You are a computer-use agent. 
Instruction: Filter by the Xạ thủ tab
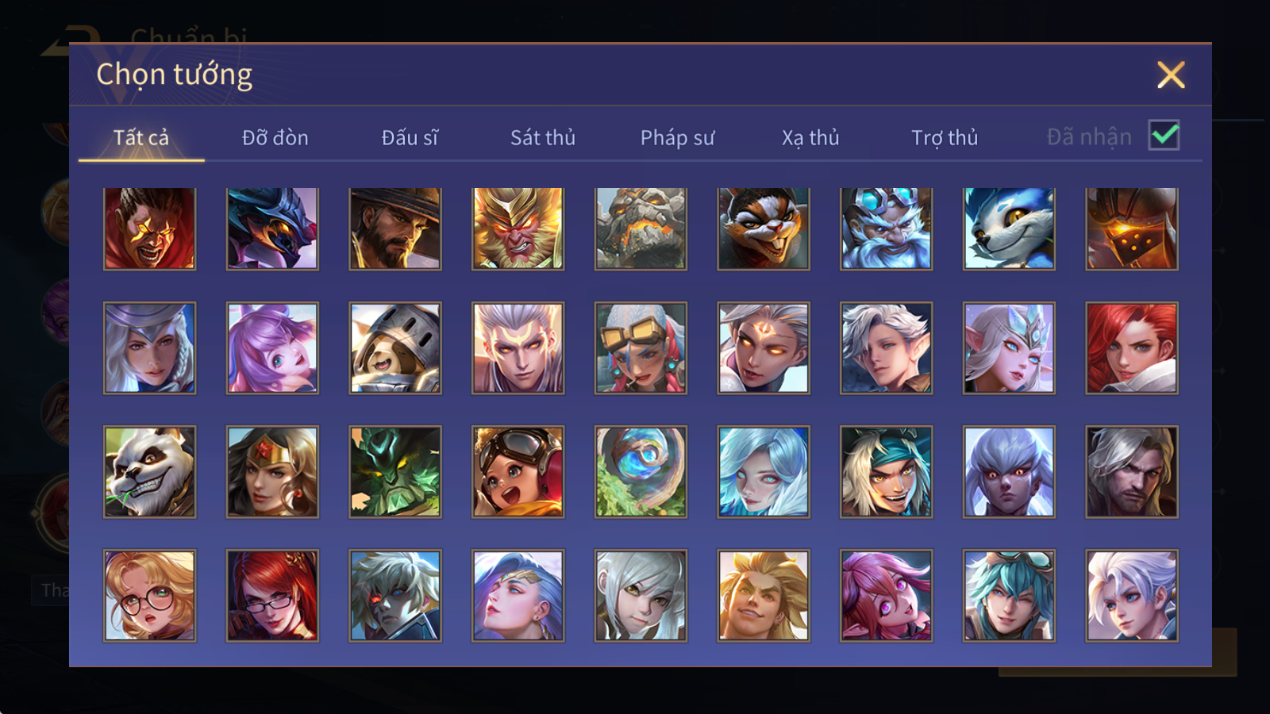pyautogui.click(x=810, y=138)
